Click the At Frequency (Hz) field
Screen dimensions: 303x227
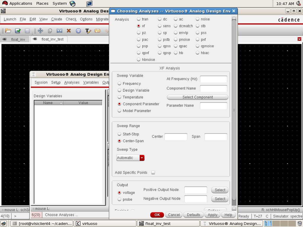click(x=214, y=79)
